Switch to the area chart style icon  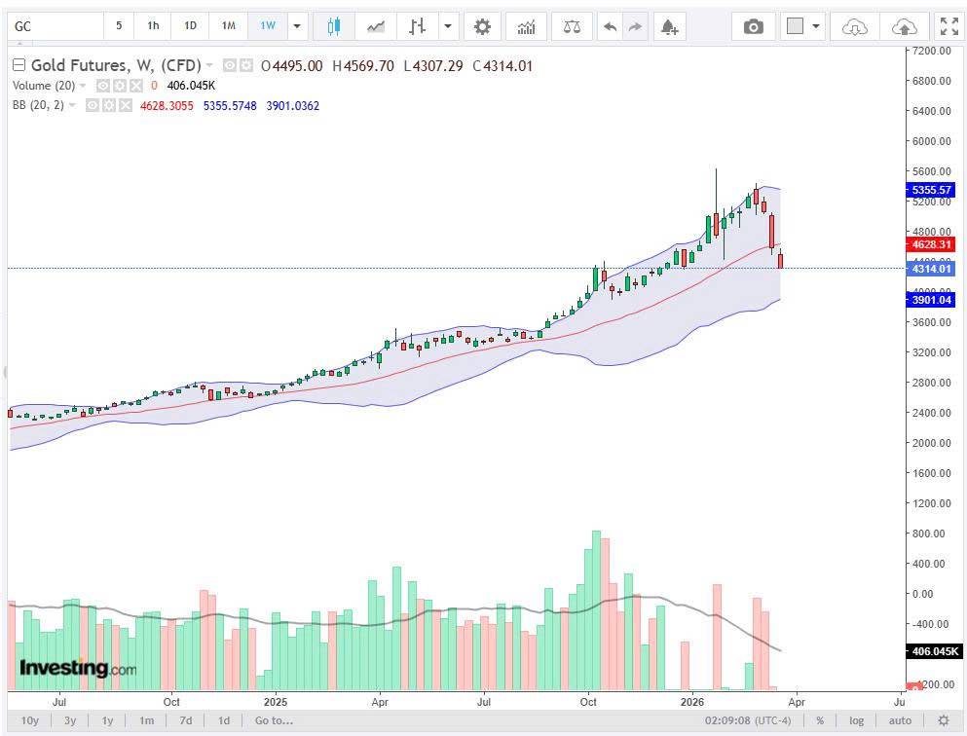376,26
